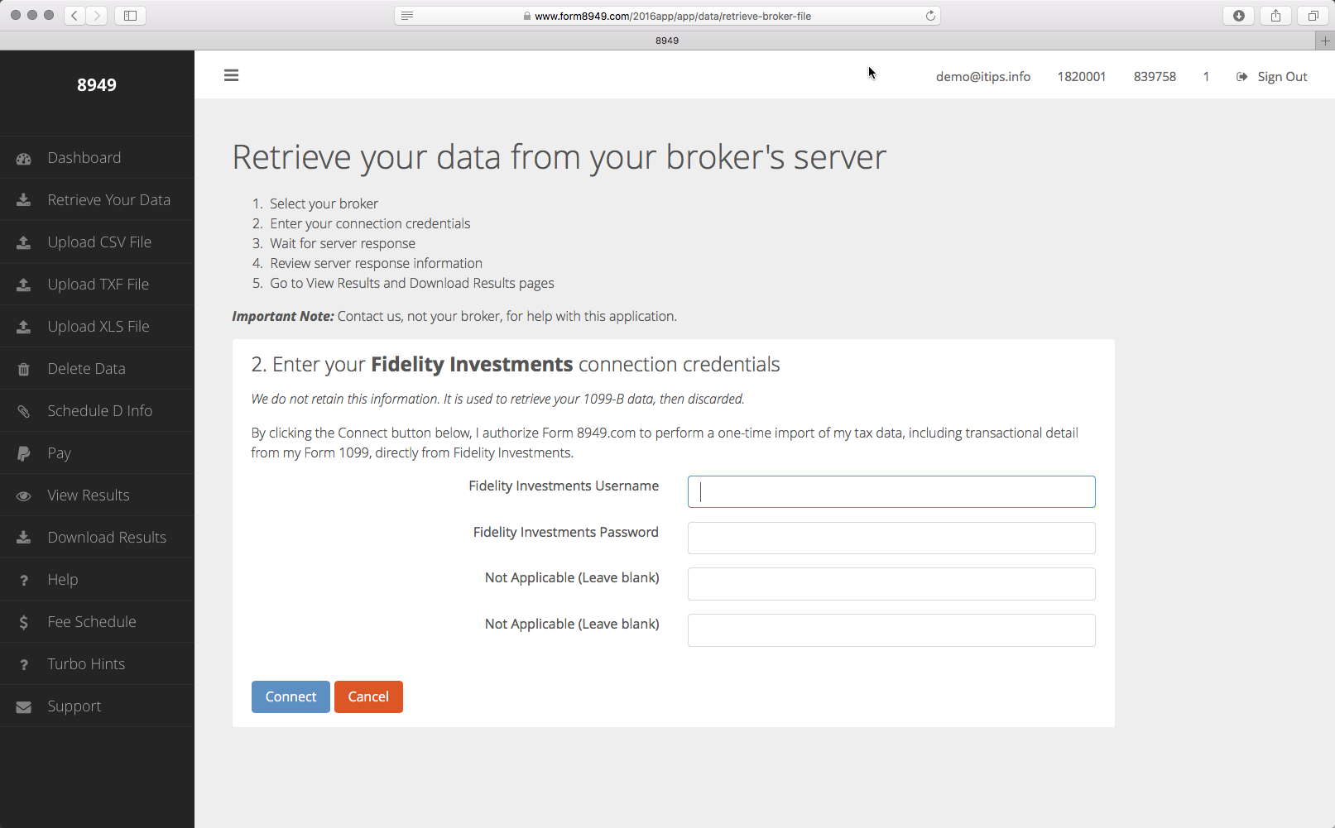Click the sign-out arrow icon

(x=1242, y=76)
